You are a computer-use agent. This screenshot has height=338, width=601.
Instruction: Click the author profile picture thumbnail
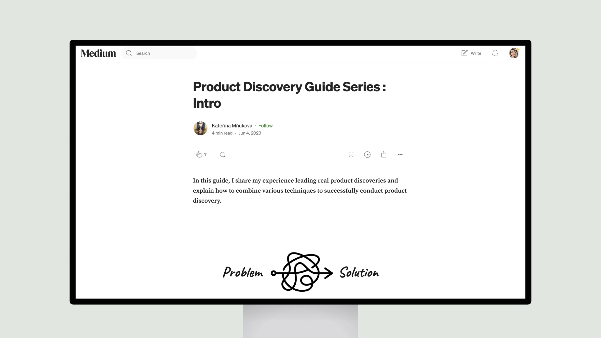[200, 128]
